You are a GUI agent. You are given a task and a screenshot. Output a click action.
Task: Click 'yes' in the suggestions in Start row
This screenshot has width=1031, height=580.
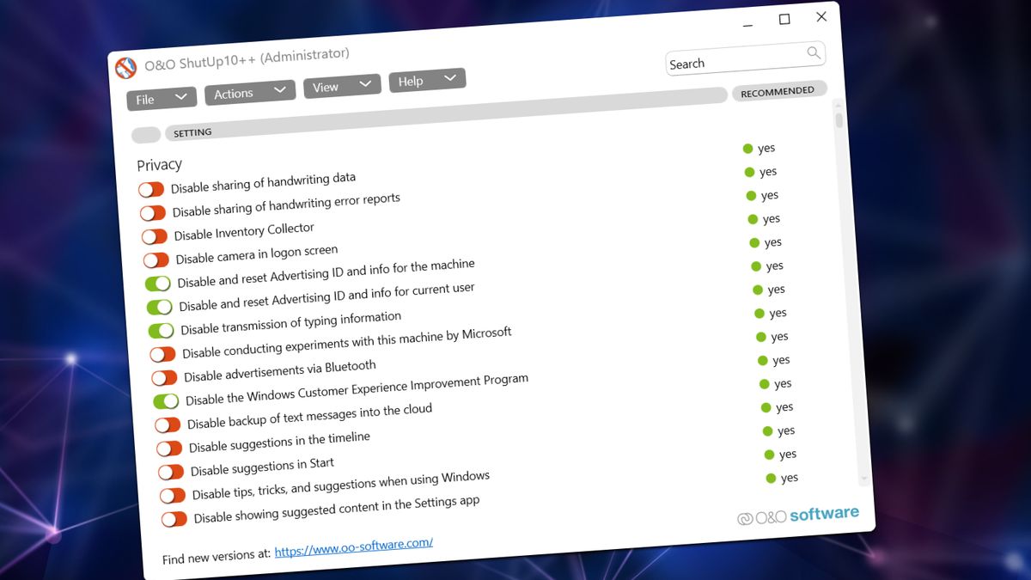pos(787,430)
